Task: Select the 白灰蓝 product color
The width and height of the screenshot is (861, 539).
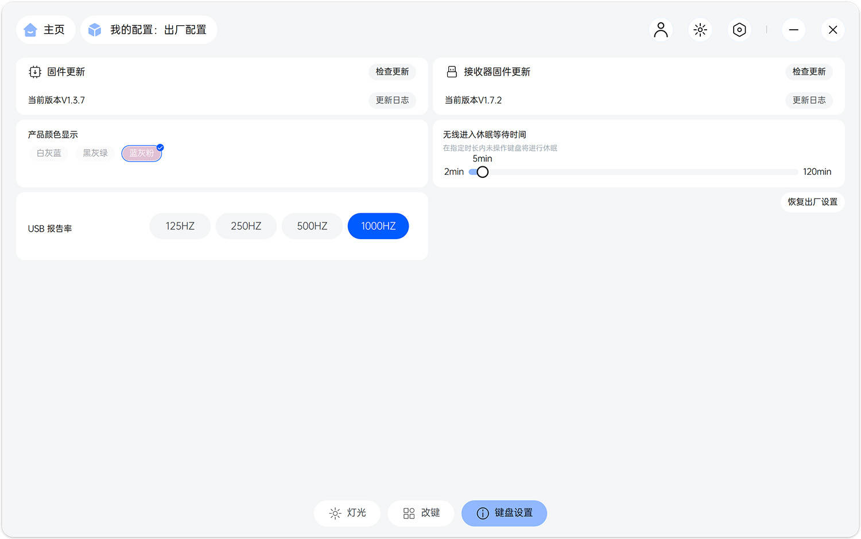Action: tap(49, 153)
